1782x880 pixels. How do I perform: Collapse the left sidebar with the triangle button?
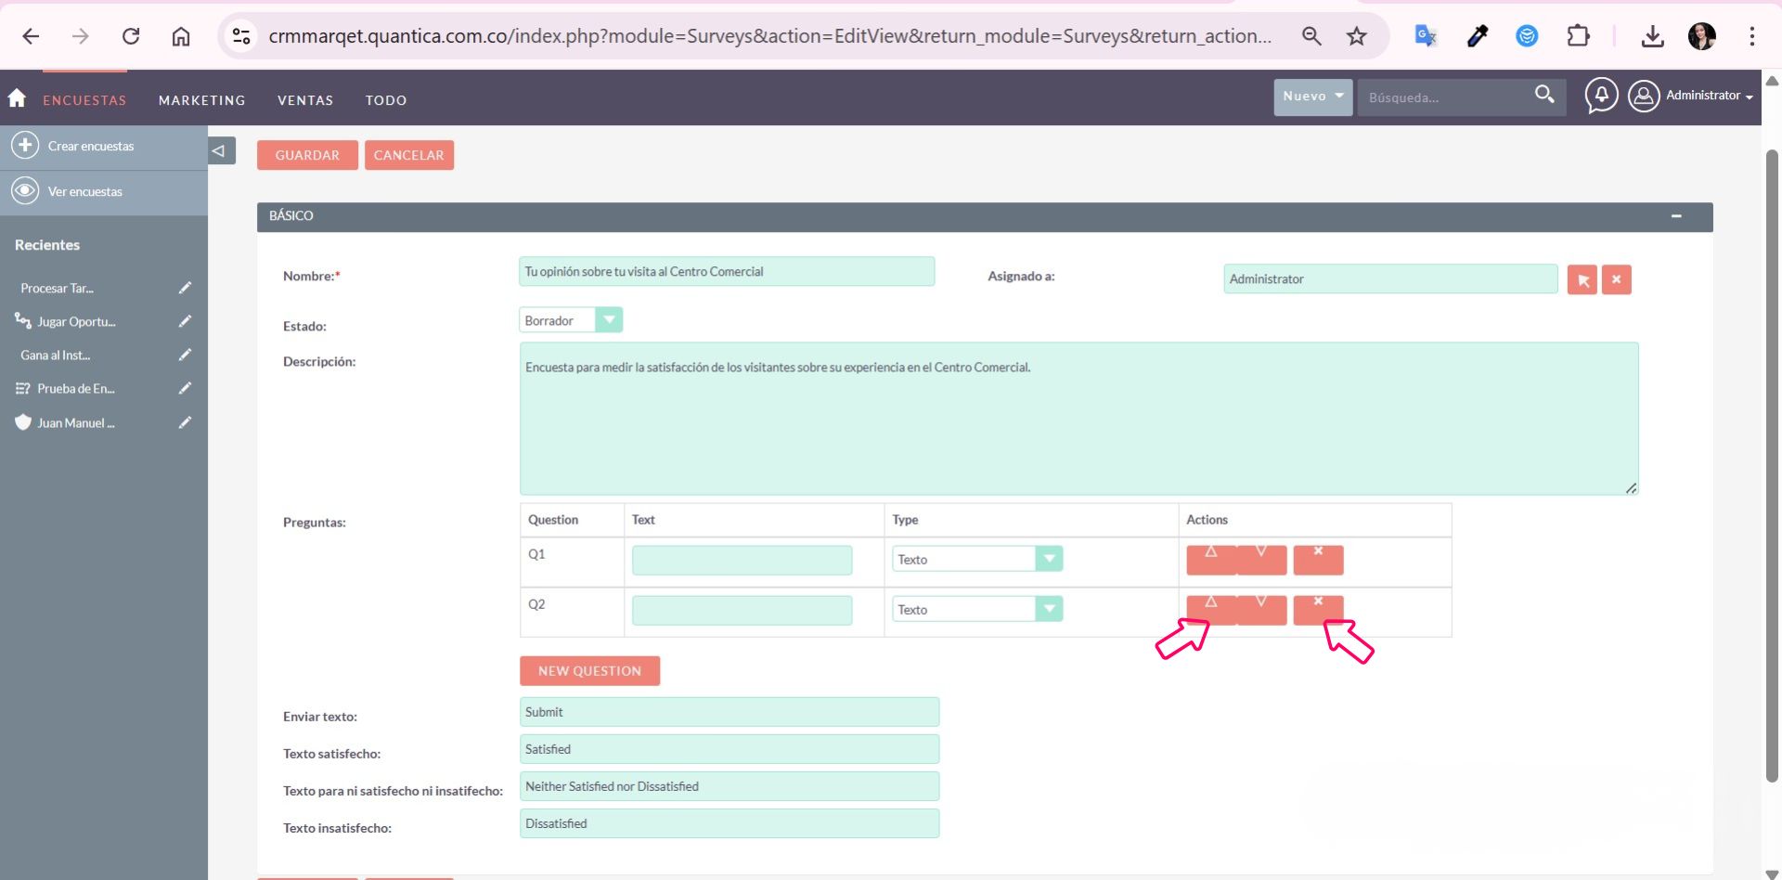point(219,150)
